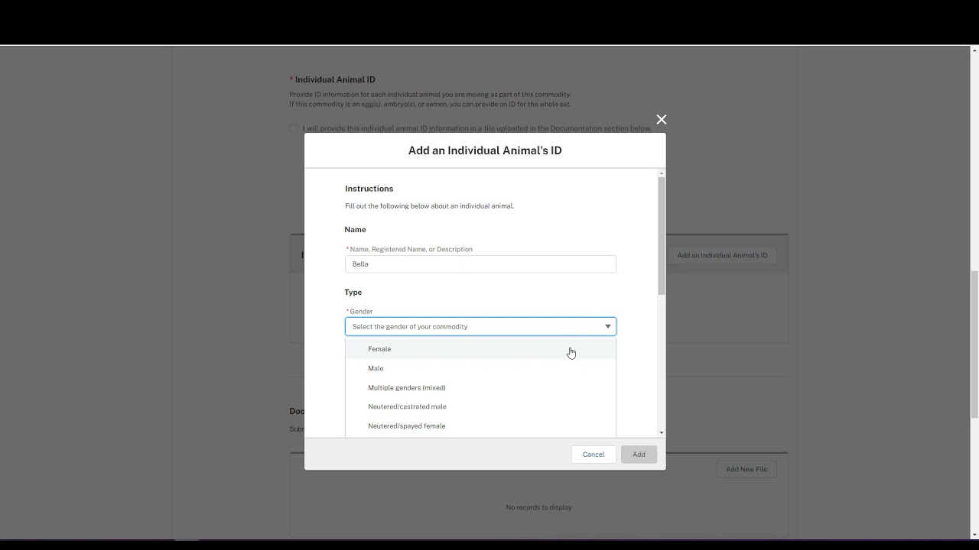Image resolution: width=979 pixels, height=550 pixels.
Task: Click the dialog's vertical scrollbar thumb
Action: coord(662,236)
